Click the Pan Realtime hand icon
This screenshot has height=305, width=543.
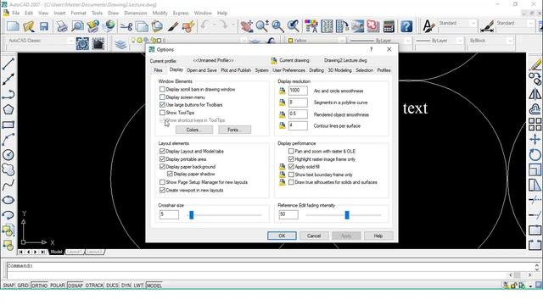pos(247,26)
